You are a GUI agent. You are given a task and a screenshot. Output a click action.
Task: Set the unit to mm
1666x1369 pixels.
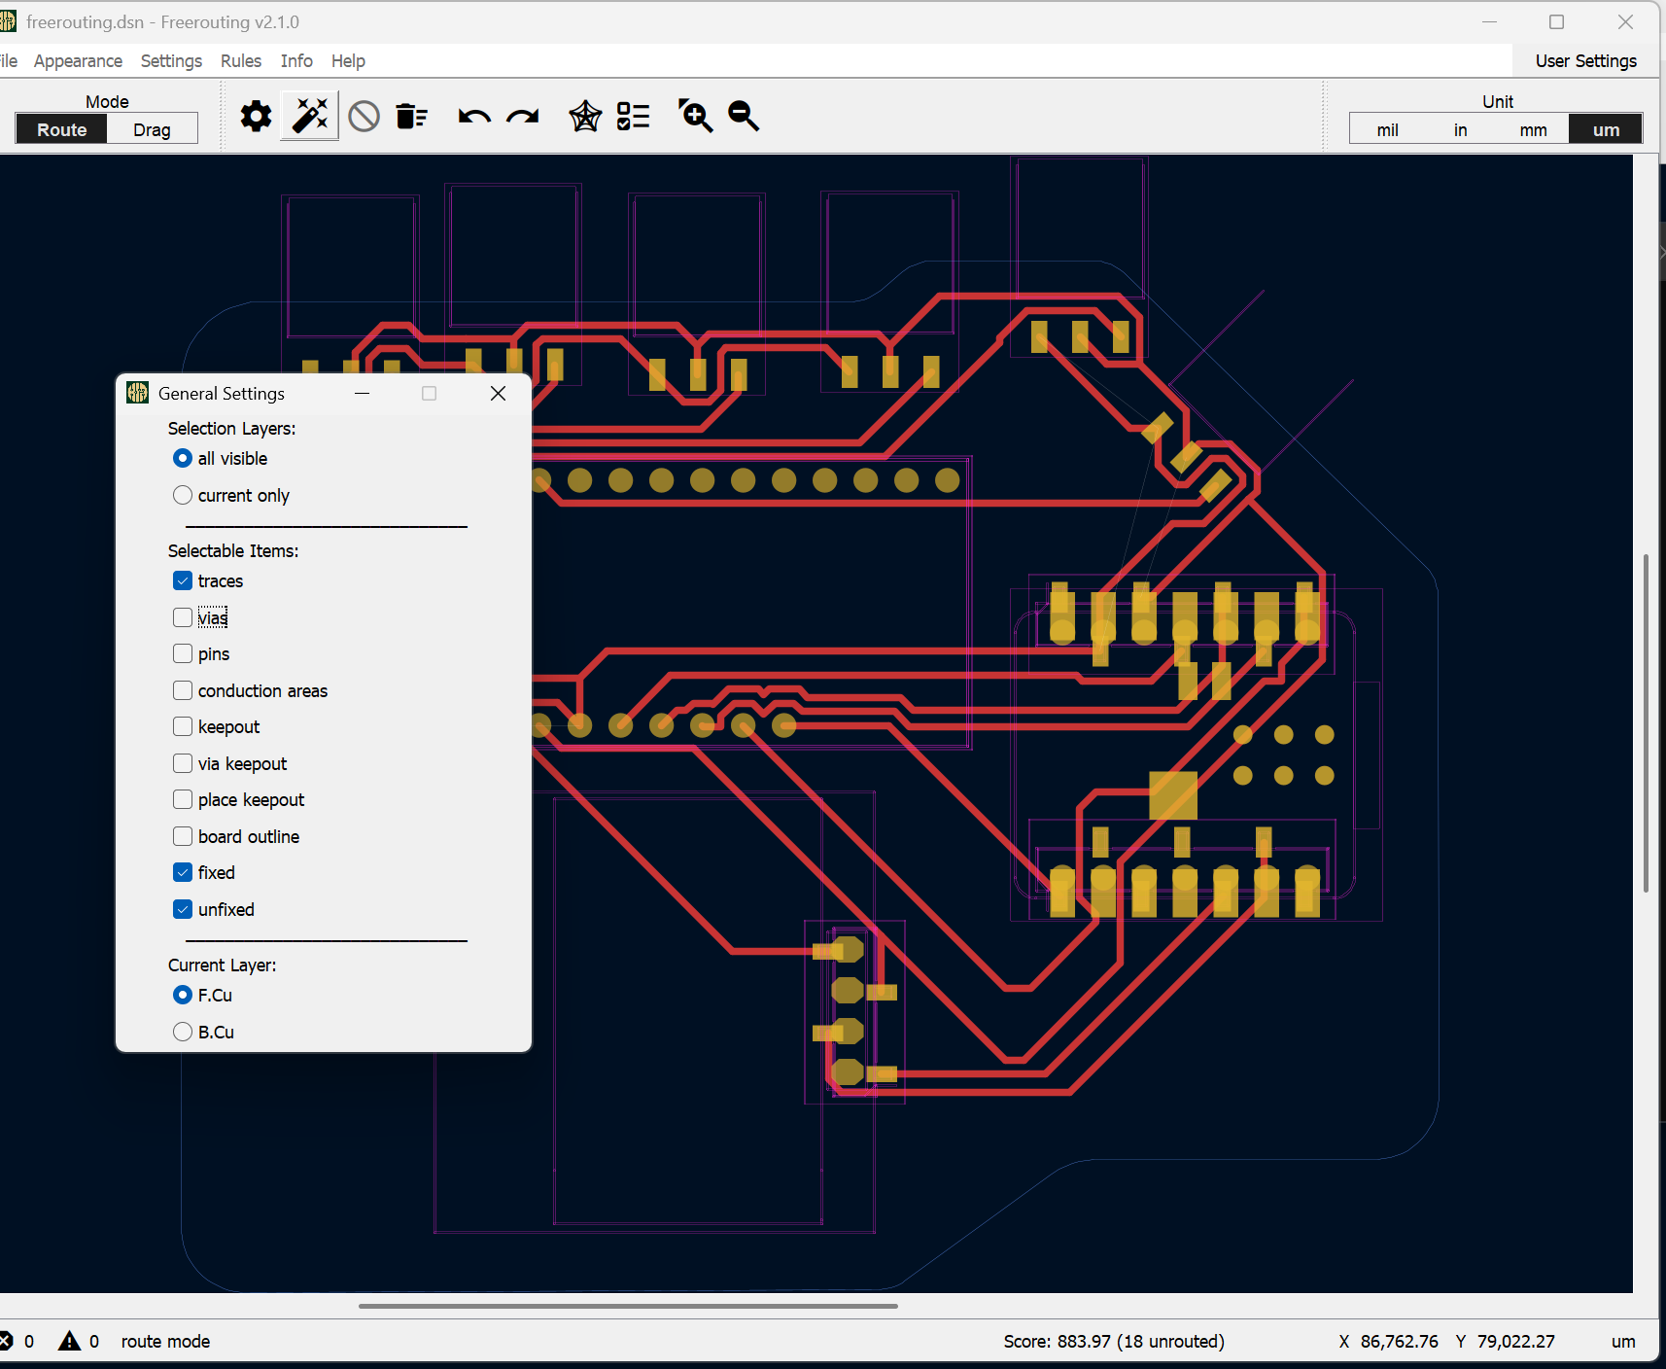click(1533, 130)
